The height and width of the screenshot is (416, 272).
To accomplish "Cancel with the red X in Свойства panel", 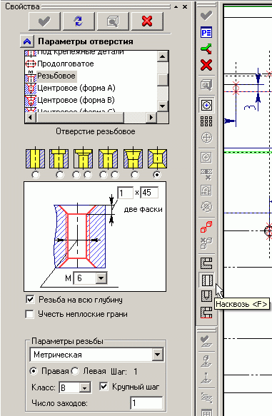I will point(147,21).
